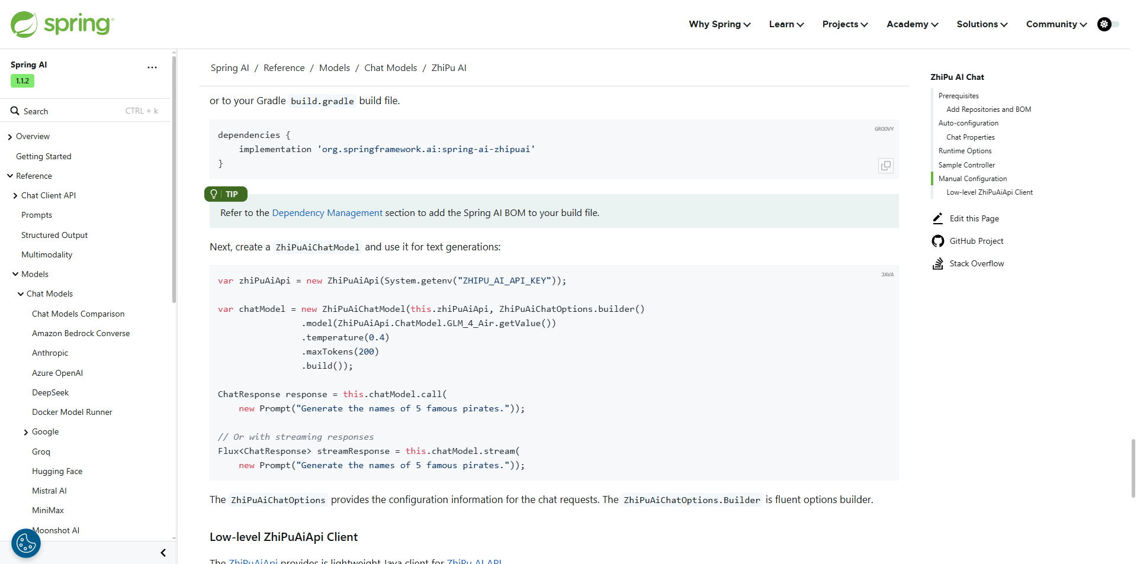Open the Structured Output page
This screenshot has height=564, width=1137.
coord(54,235)
